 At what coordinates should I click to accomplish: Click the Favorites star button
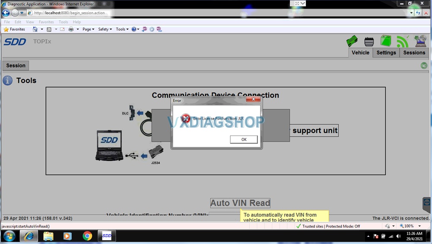click(15, 29)
